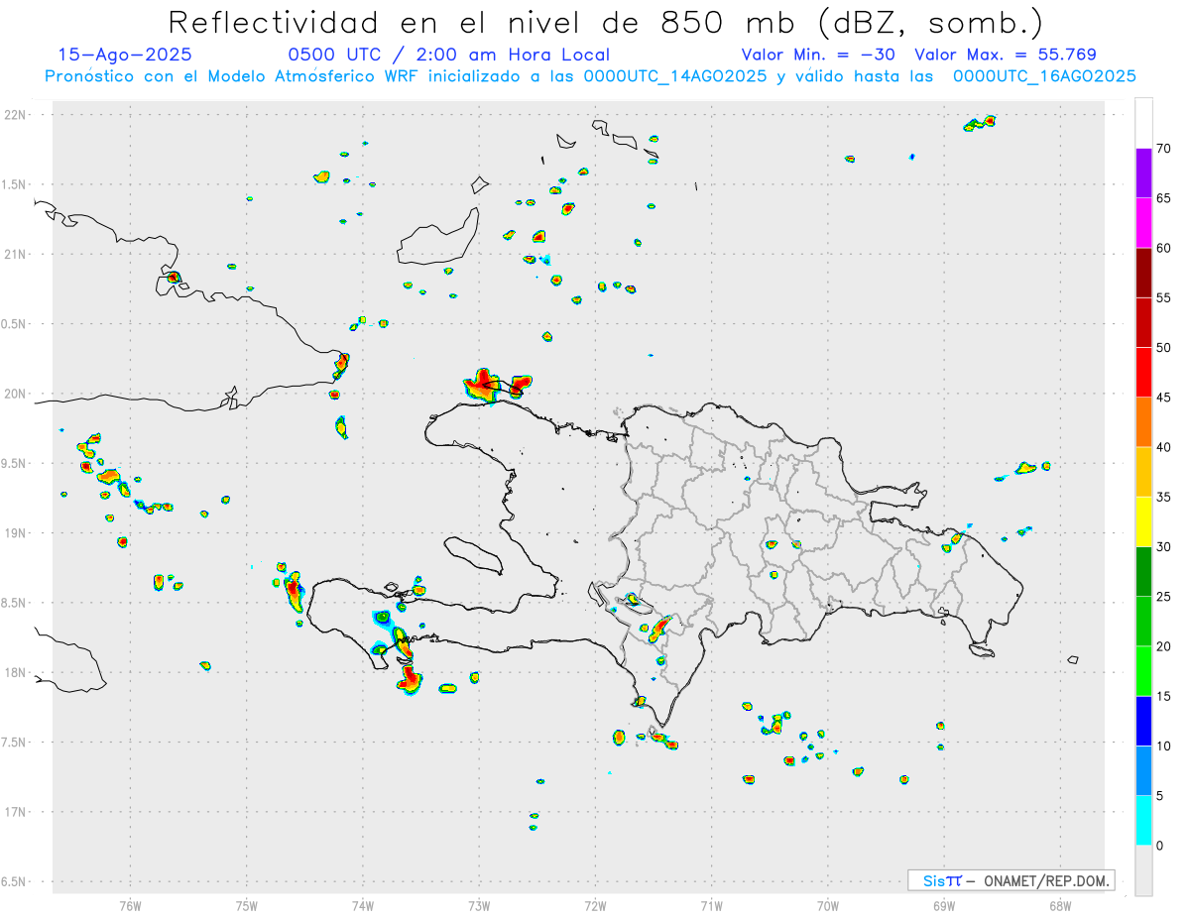Click the light blue 5–10 dBZ colorbar segment
This screenshot has width=1190, height=919.
pyautogui.click(x=1143, y=770)
